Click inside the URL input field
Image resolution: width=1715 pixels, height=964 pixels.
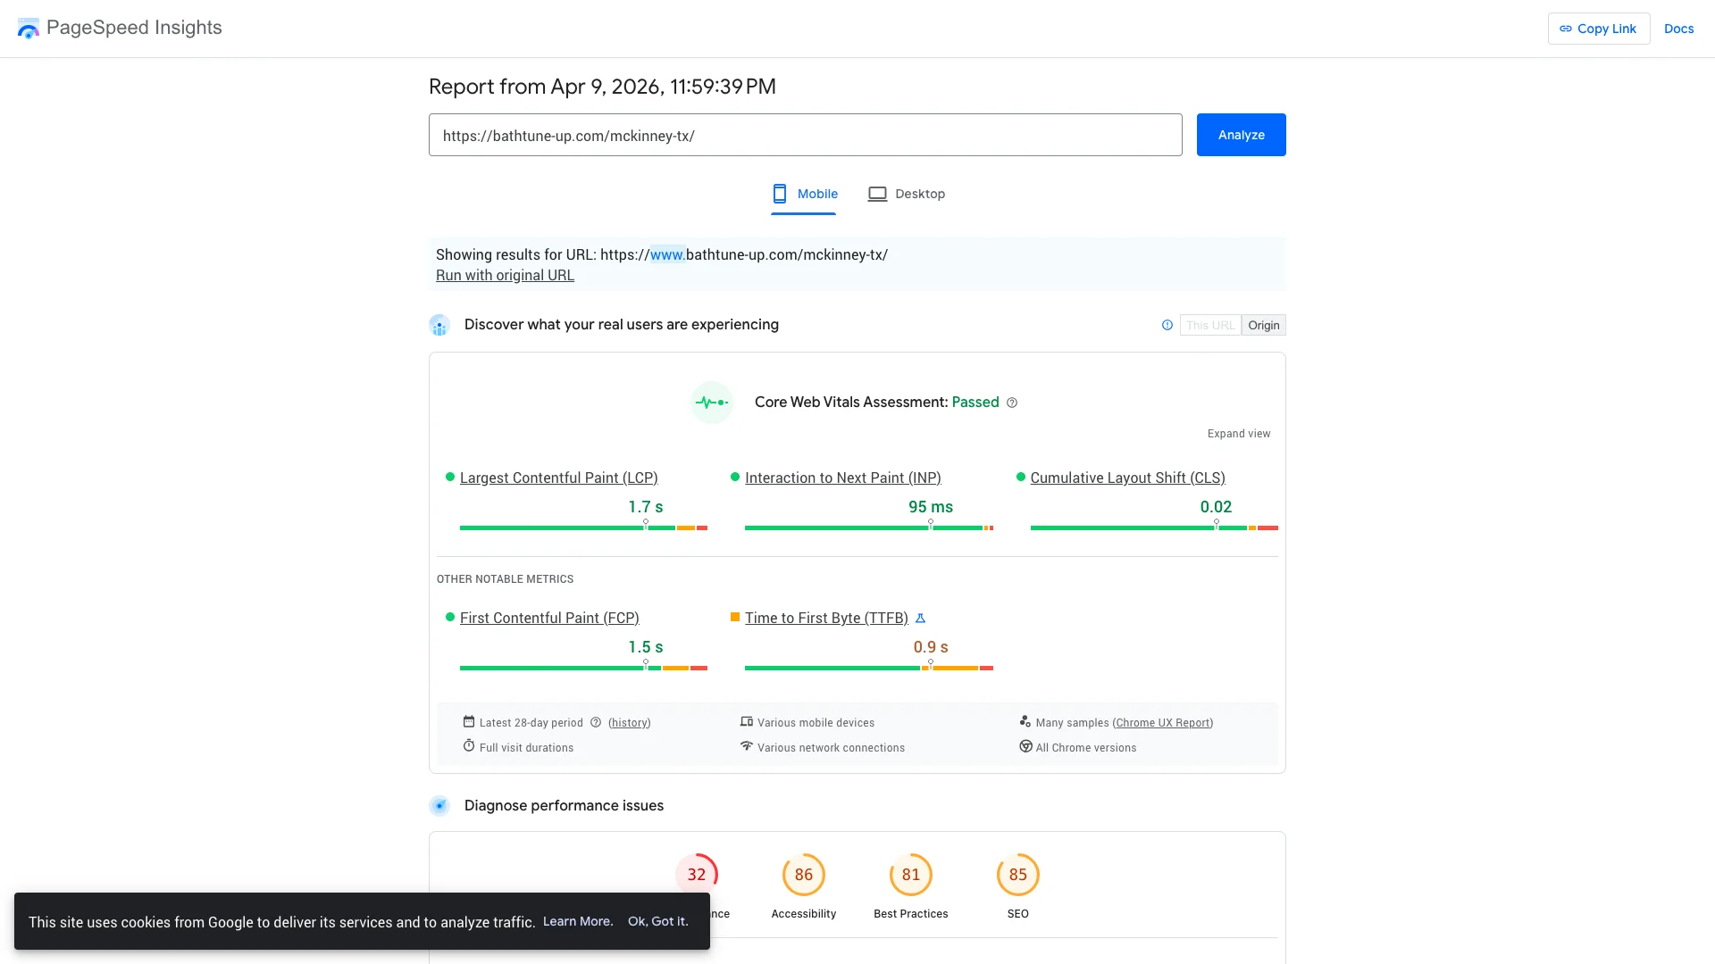pyautogui.click(x=804, y=135)
